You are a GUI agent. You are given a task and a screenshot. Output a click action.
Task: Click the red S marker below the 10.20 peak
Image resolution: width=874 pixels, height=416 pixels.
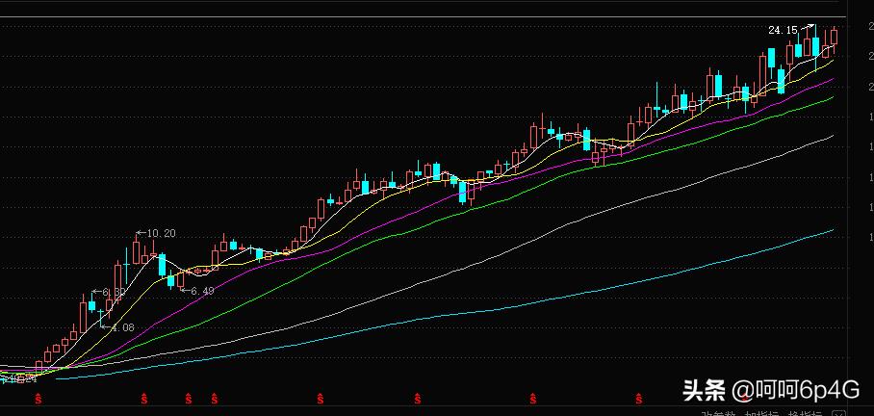(143, 398)
